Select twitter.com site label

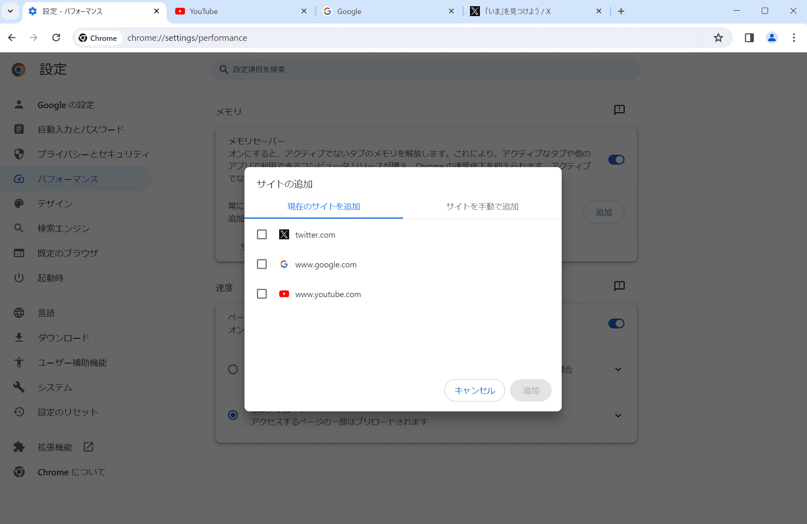315,235
